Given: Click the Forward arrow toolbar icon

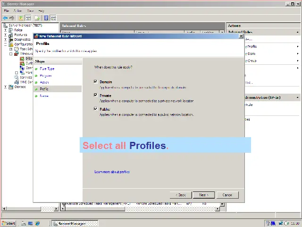Looking at the screenshot, I should coord(12,18).
